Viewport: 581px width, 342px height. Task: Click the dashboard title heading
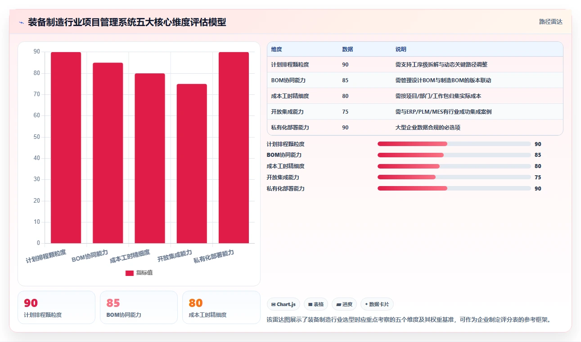click(127, 22)
